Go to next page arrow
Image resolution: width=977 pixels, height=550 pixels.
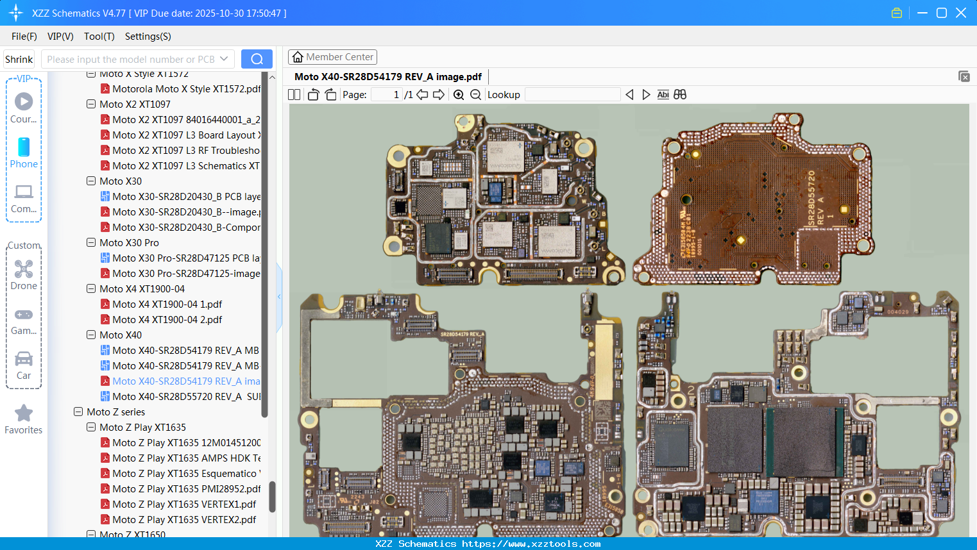click(439, 95)
